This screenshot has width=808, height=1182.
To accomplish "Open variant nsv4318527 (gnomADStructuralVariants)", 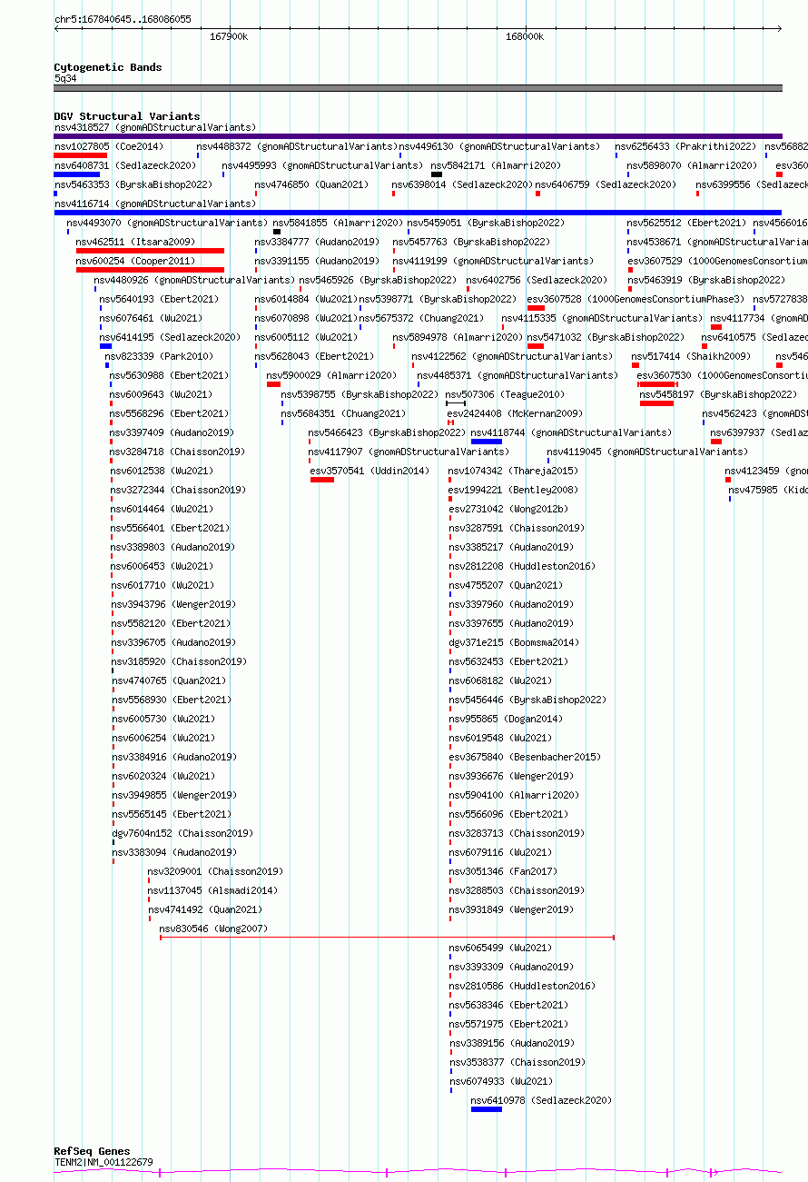I will [x=155, y=127].
